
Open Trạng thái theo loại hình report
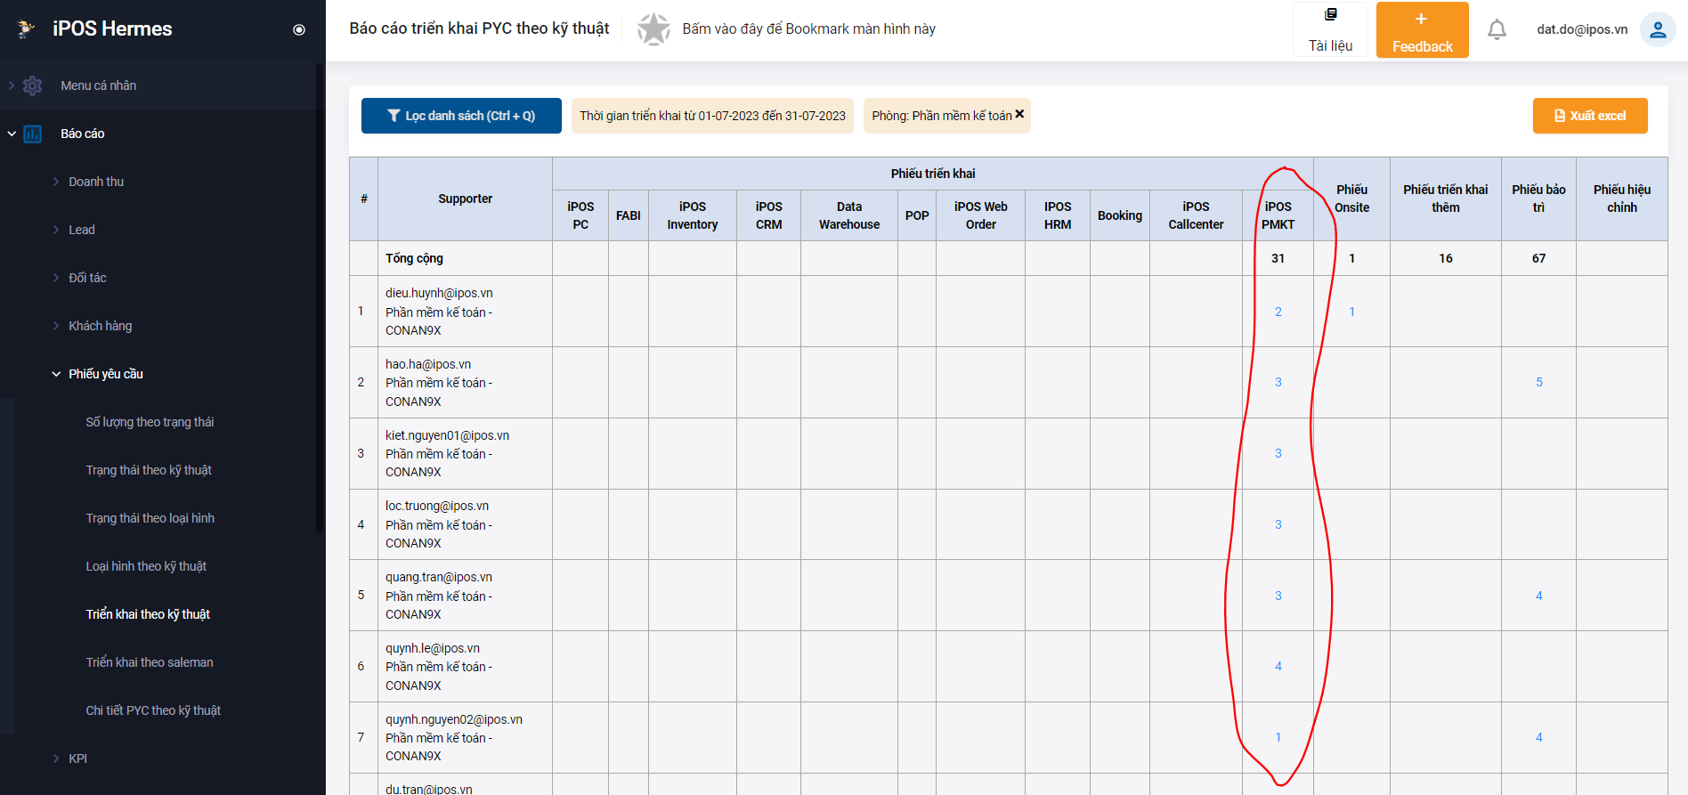(150, 518)
